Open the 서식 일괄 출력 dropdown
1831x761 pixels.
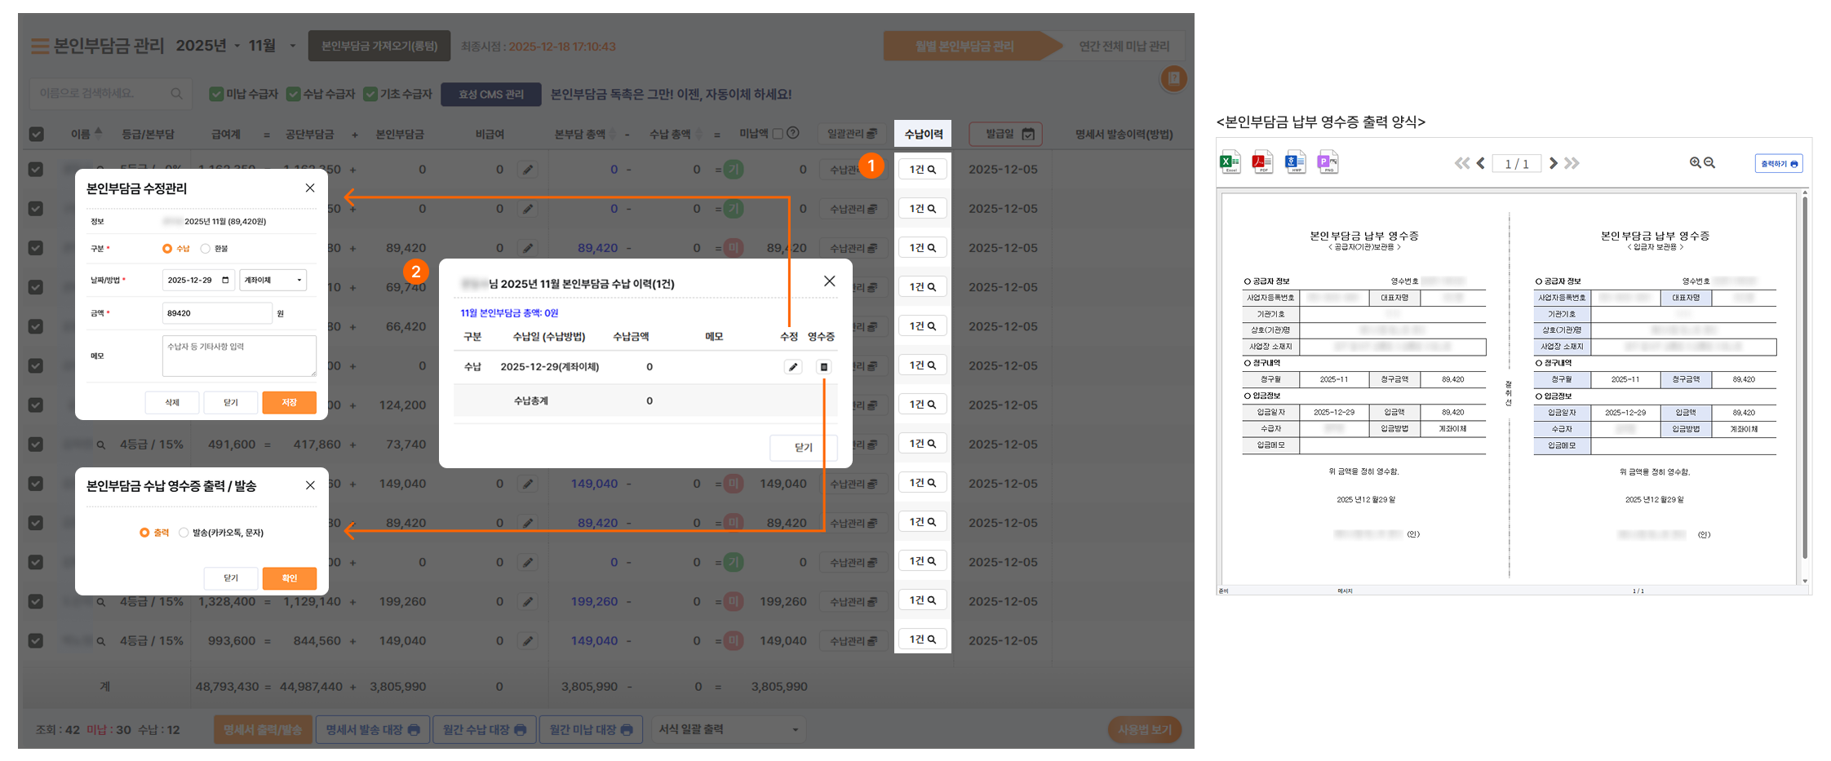click(x=728, y=729)
